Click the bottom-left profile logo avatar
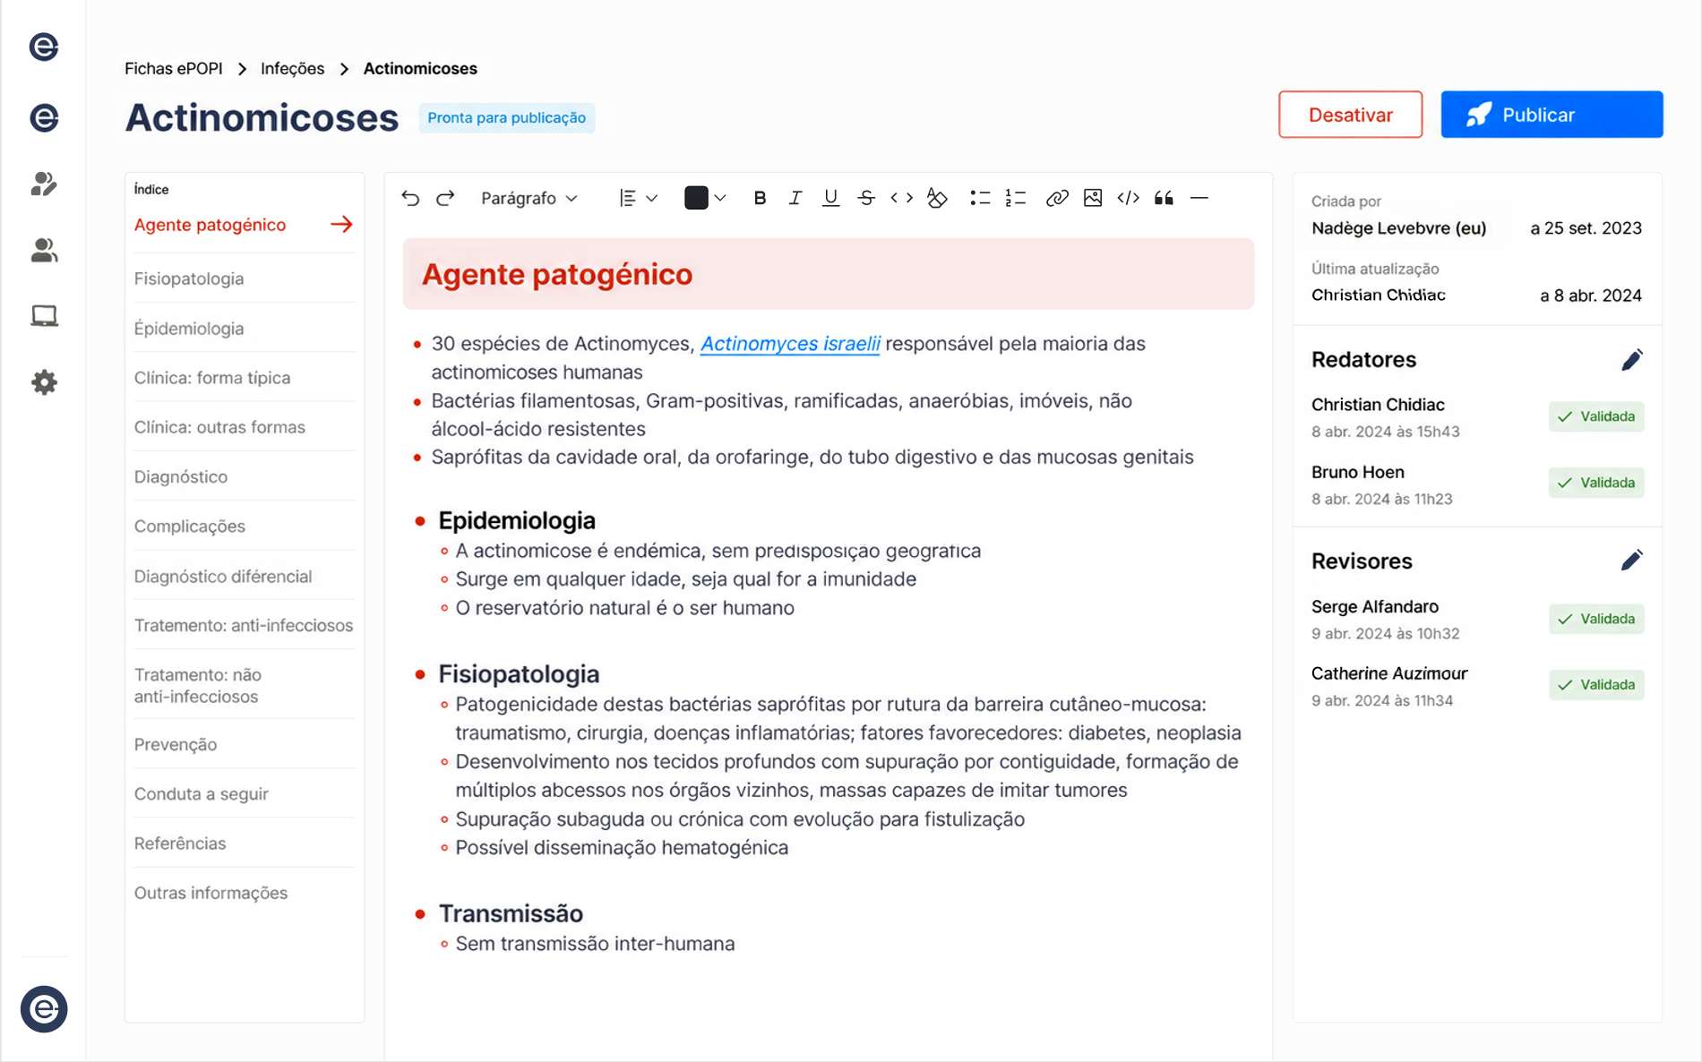This screenshot has height=1062, width=1702. click(44, 1009)
